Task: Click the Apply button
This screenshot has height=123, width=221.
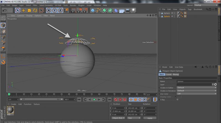Action: (149, 118)
